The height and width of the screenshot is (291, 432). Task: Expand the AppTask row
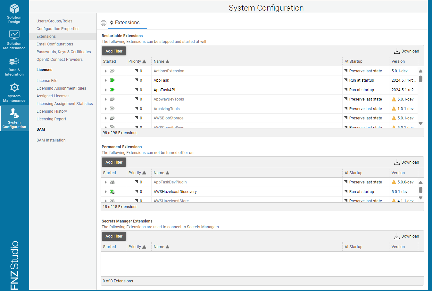tap(106, 80)
